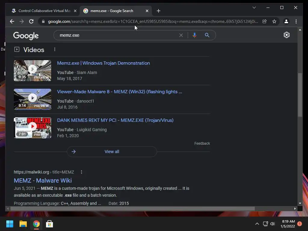Reload the Google search page

pyautogui.click(x=31, y=21)
